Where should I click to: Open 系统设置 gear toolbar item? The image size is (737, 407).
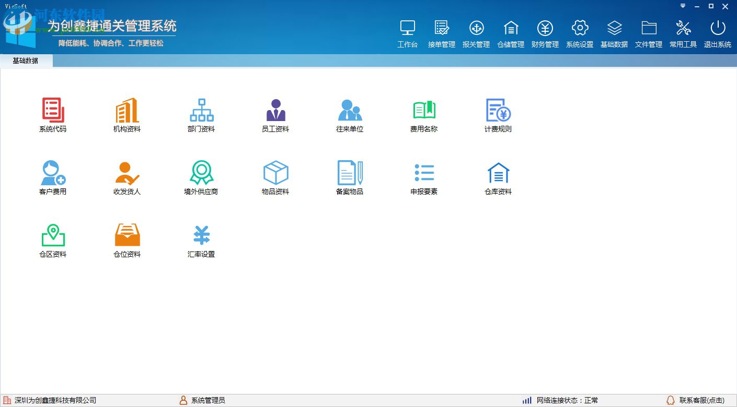click(x=580, y=34)
